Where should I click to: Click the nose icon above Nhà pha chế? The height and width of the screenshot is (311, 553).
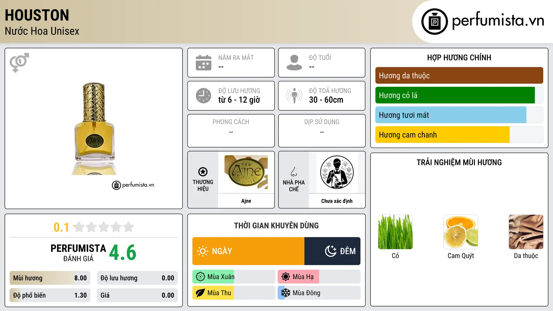pos(294,172)
